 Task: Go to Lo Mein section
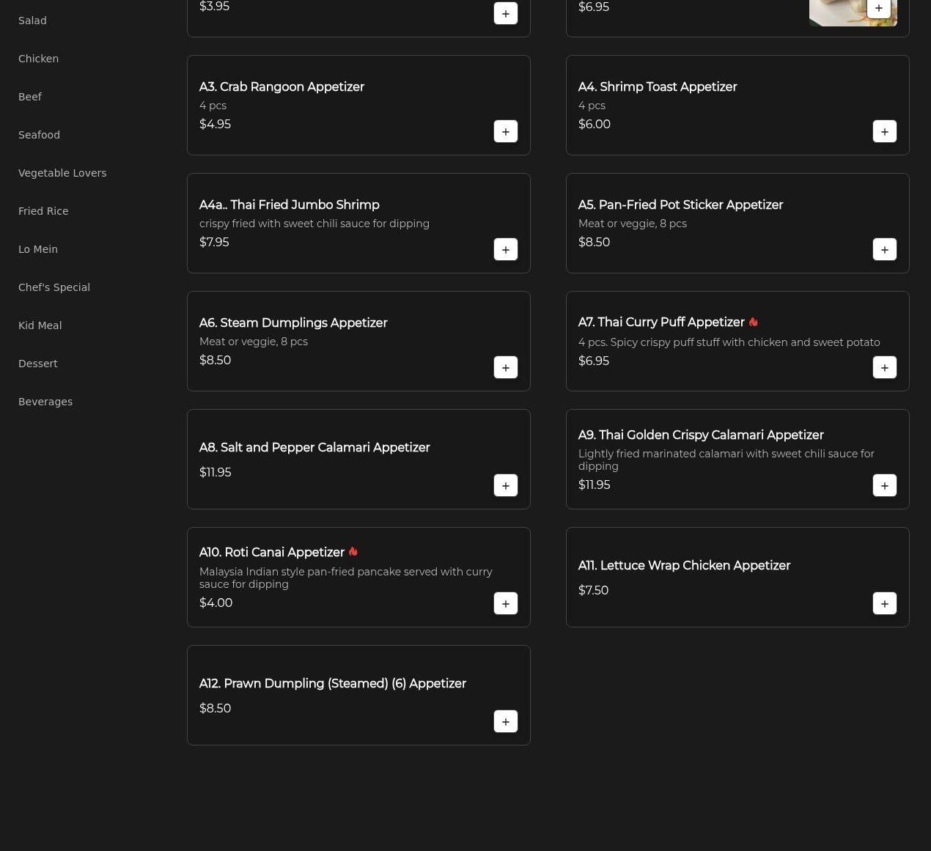[x=38, y=249]
